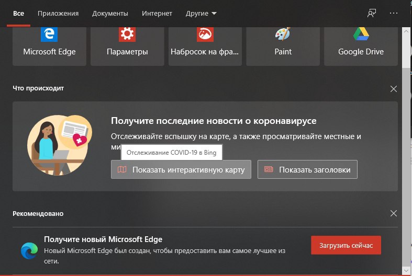Open the Параметры settings tile
The height and width of the screenshot is (276, 412).
pyautogui.click(x=127, y=46)
